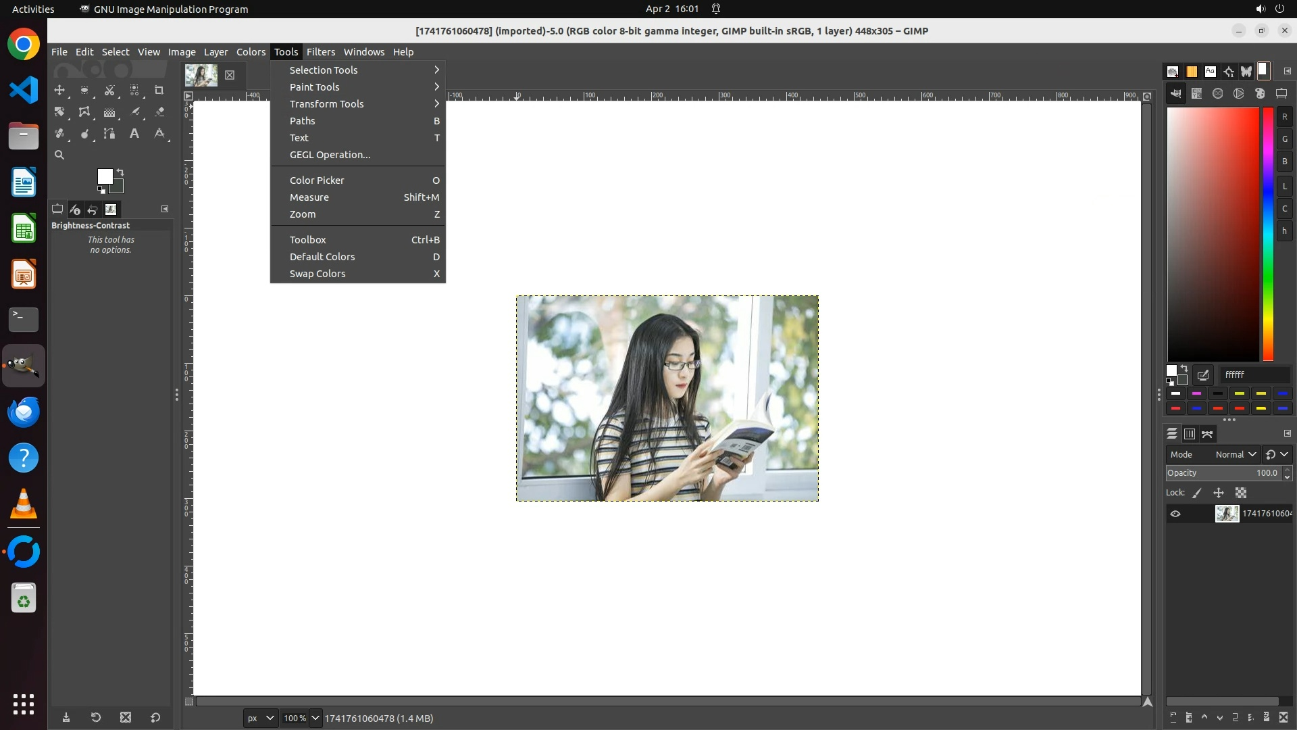
Task: Select the Crop tool in toolbox
Action: tap(159, 90)
